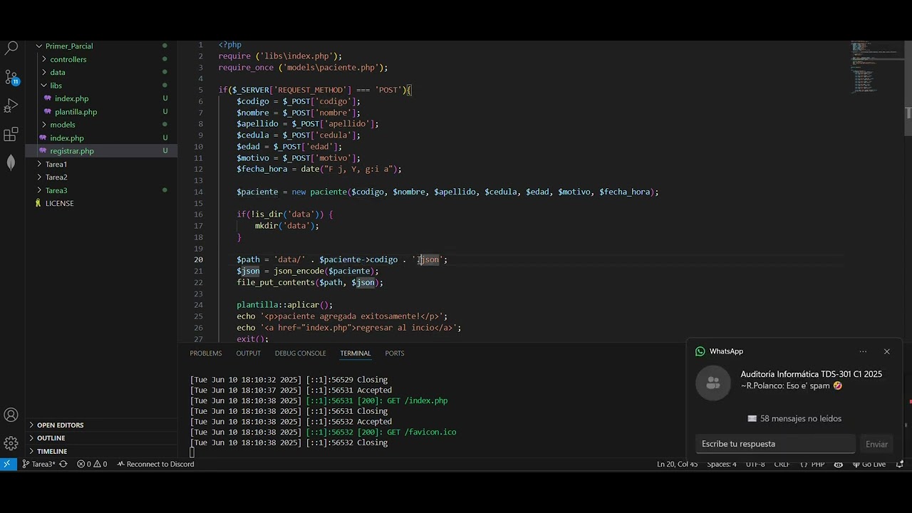Open errors and warnings count in status bar
912x513 pixels.
click(x=92, y=464)
